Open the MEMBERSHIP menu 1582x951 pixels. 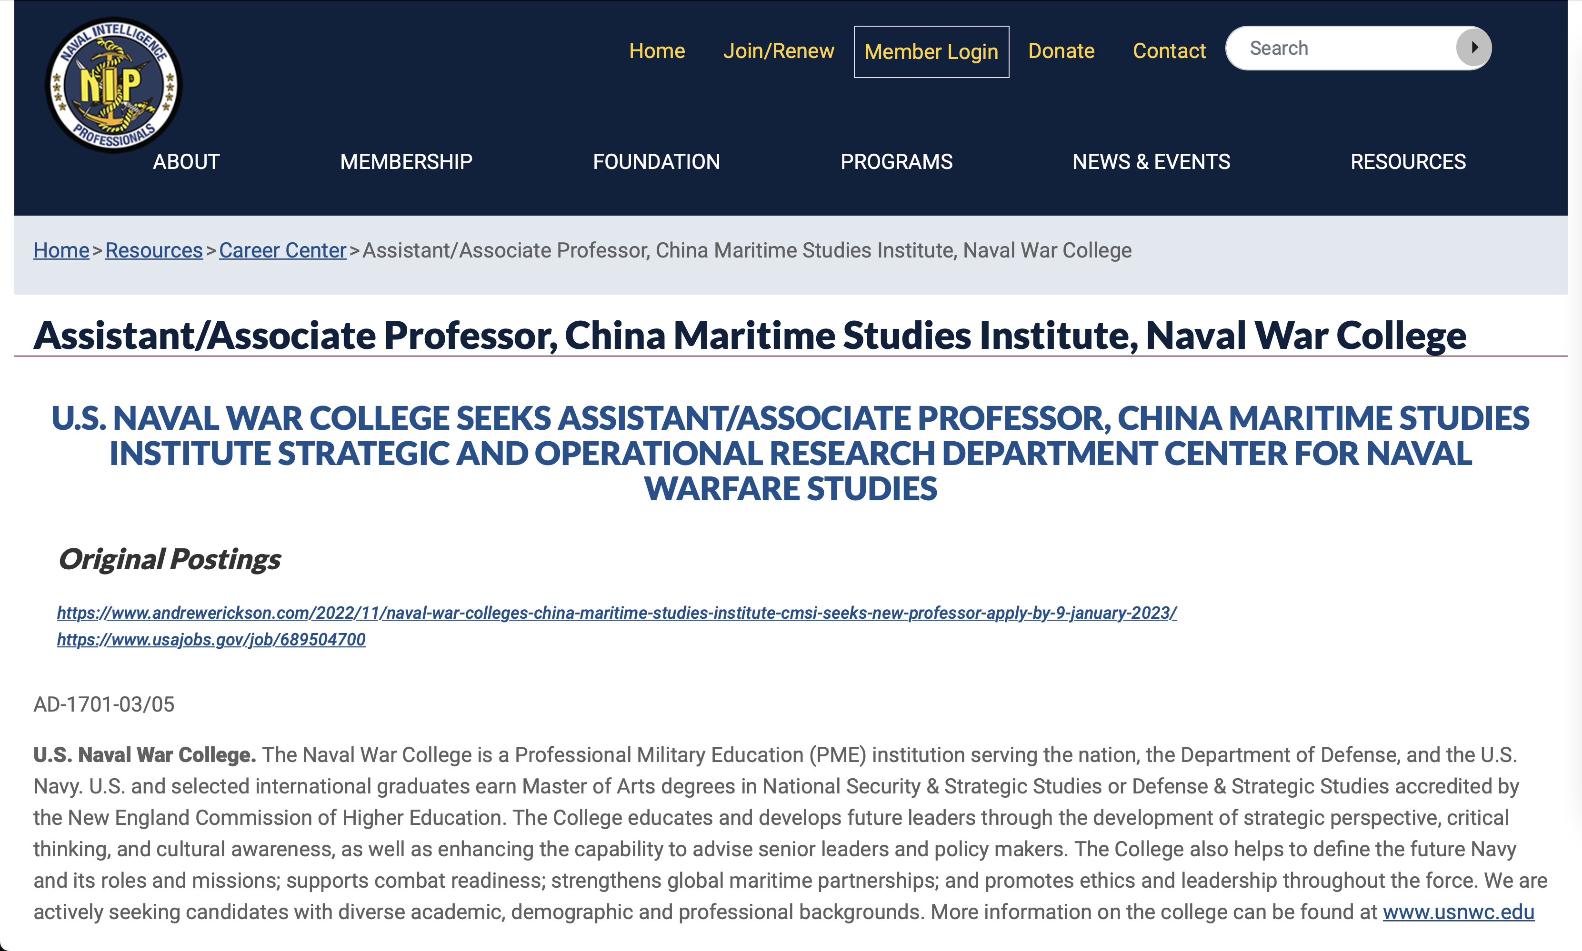(406, 161)
